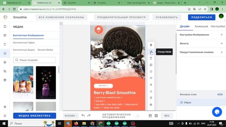Click the delete trash icon in floating toolbar
Image resolution: width=226 pixels, height=127 pixels.
click(x=151, y=45)
